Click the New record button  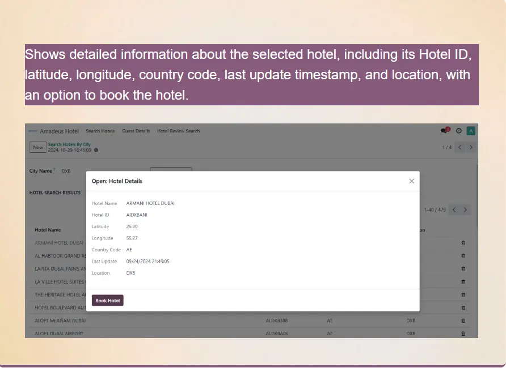coord(38,147)
